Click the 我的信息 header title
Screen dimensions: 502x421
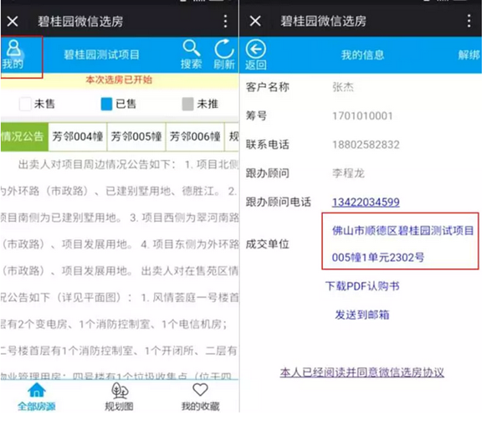coord(362,54)
